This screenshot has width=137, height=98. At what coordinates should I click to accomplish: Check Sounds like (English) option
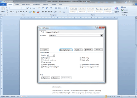(42, 64)
